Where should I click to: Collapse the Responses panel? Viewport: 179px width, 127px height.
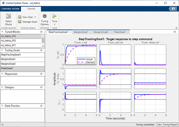coord(2,74)
